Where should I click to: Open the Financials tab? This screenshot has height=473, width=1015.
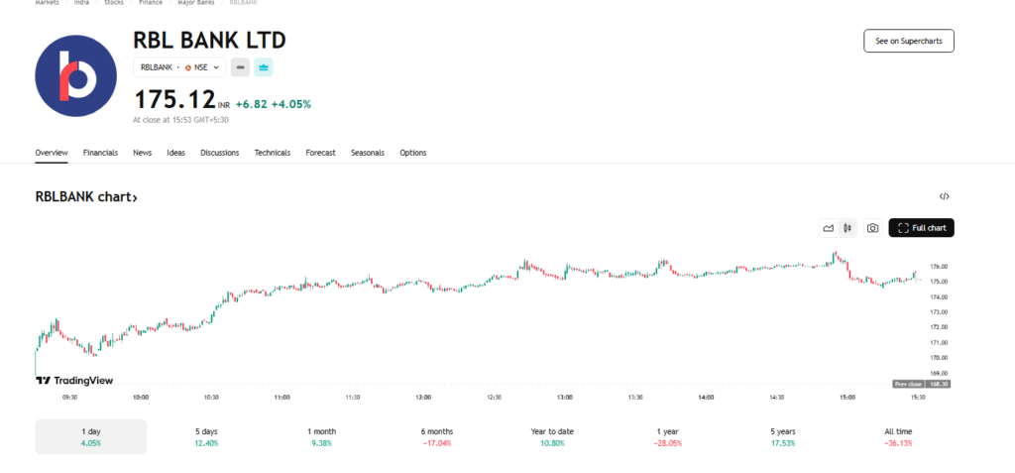coord(100,153)
